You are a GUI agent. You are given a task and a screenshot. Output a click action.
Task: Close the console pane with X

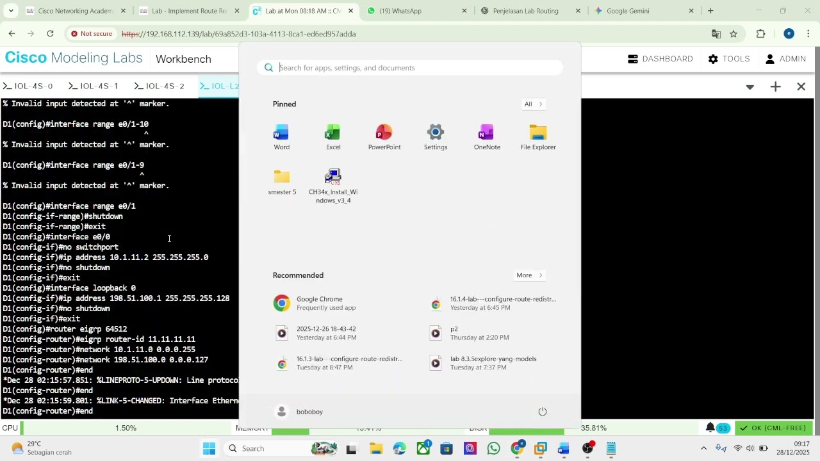tap(801, 86)
